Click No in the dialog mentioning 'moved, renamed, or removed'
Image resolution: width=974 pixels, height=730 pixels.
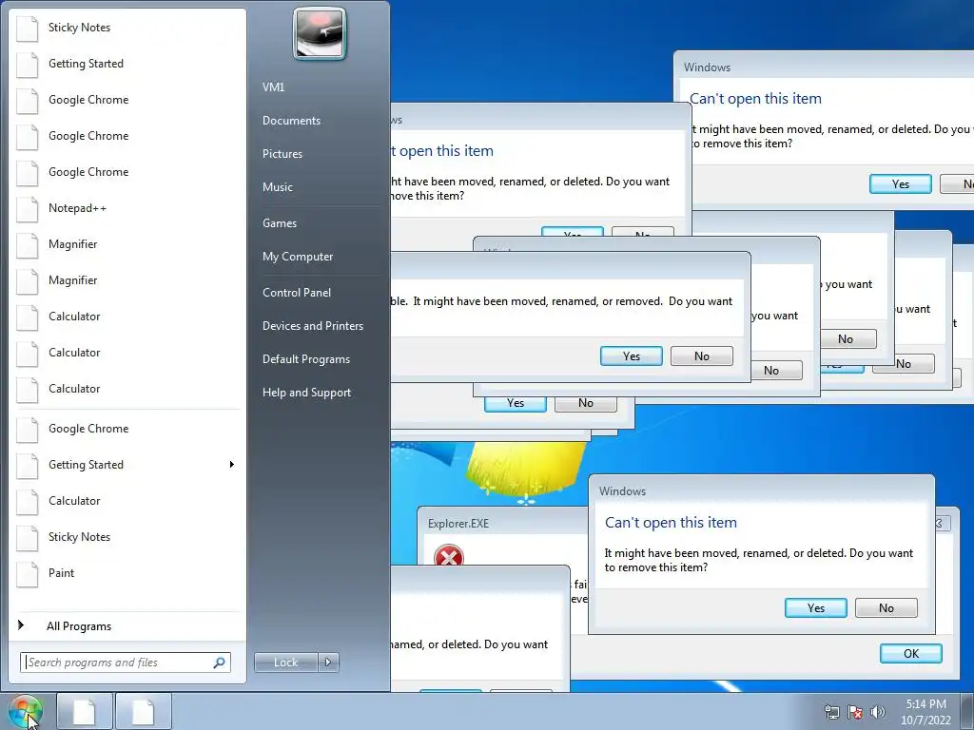click(x=702, y=356)
